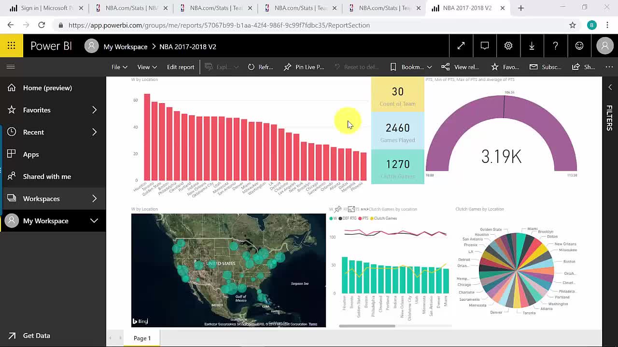The image size is (618, 347).
Task: Click Get Data link
Action: coord(36,335)
